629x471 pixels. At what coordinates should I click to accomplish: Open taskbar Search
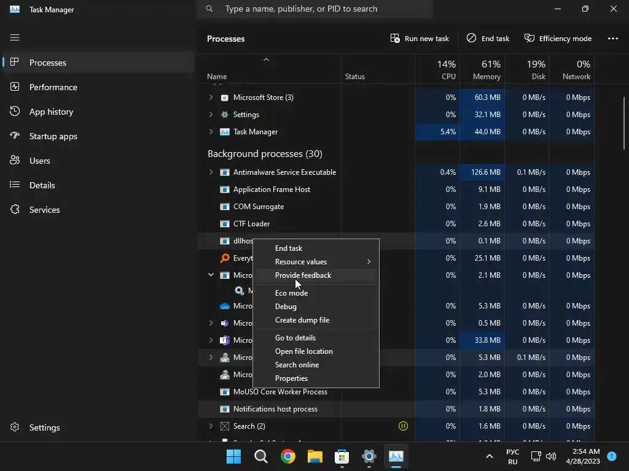(260, 456)
